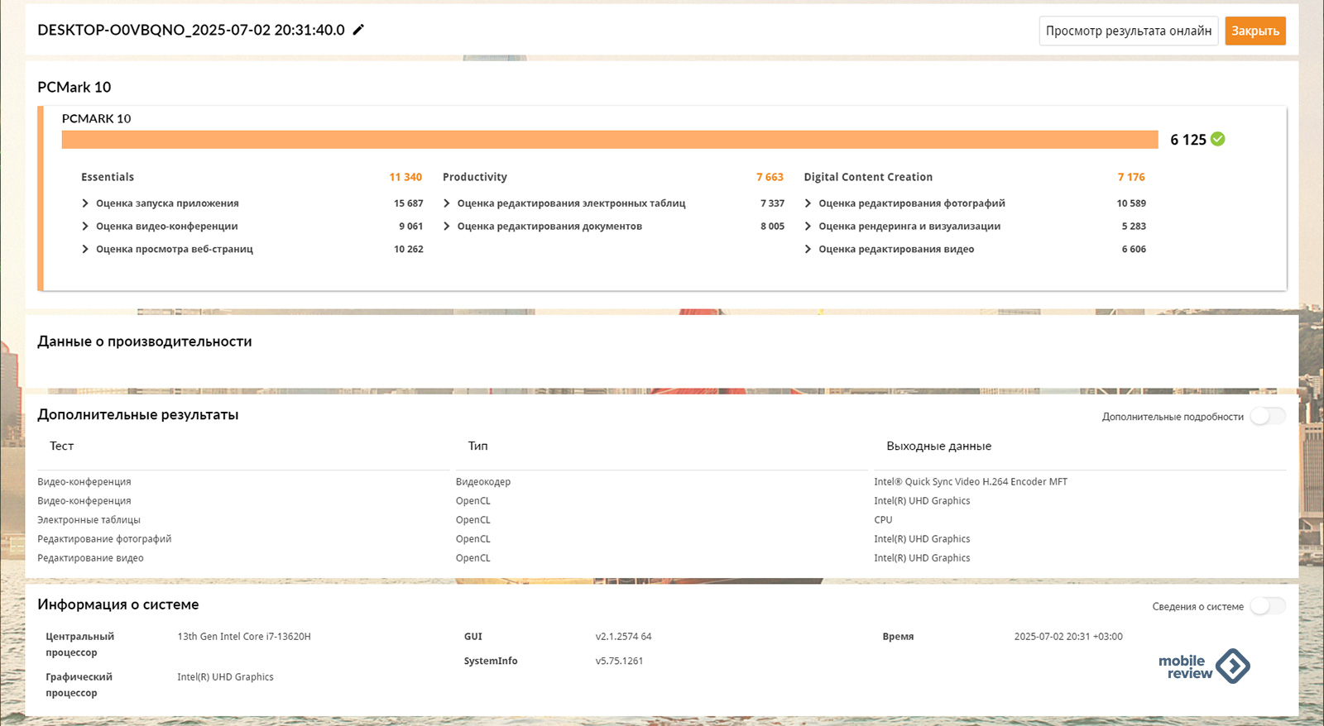This screenshot has height=726, width=1324.
Task: Click the Productivity group heading
Action: click(475, 177)
